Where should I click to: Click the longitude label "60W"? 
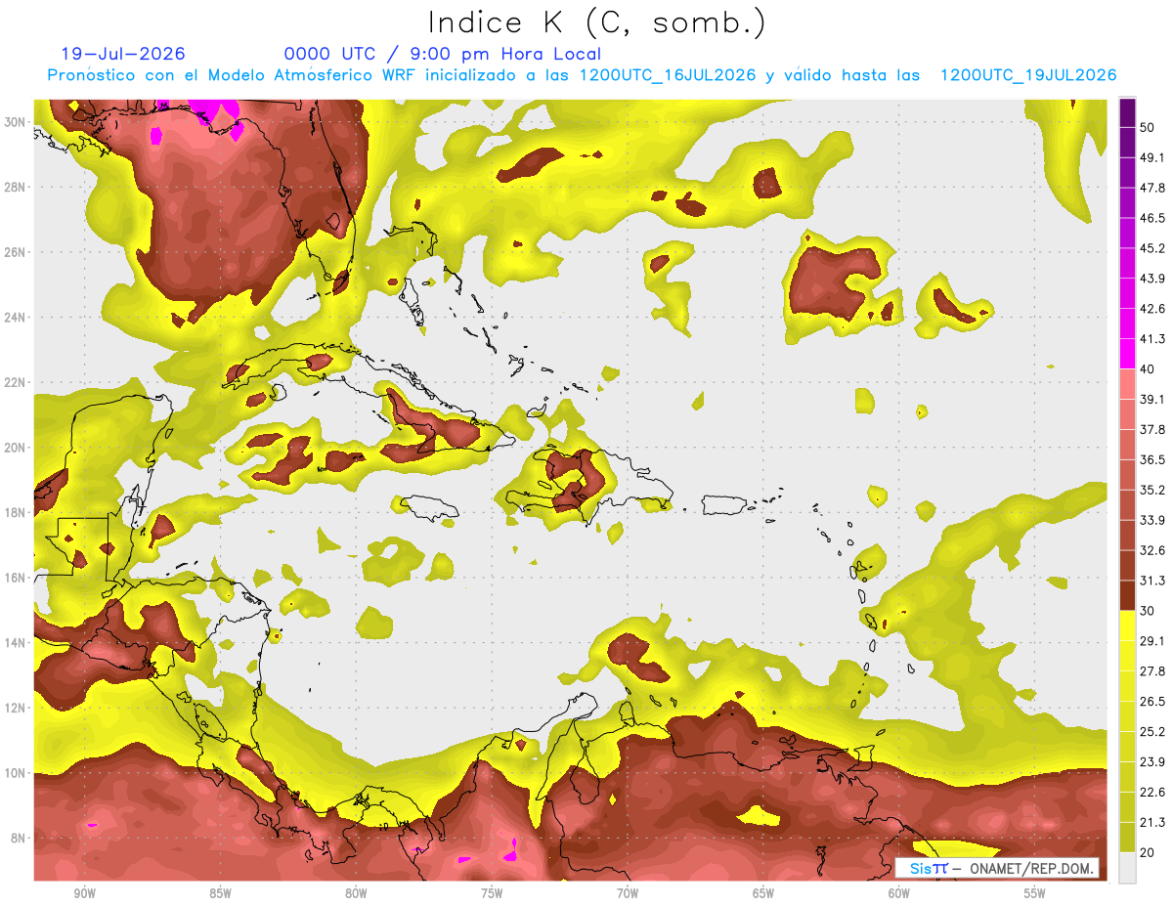click(x=899, y=893)
